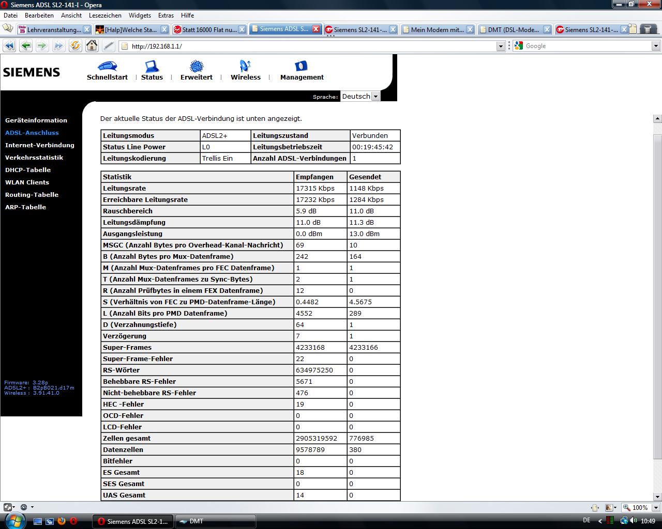Click the browser reload button

click(76, 46)
